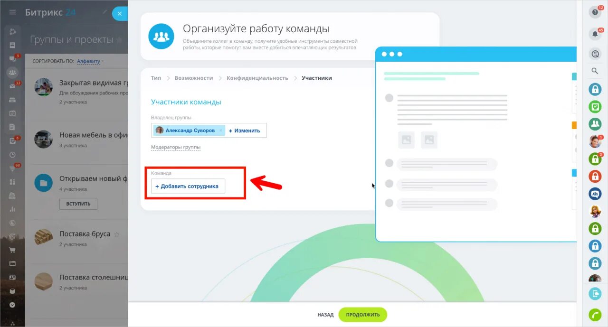
Task: Close the team creation slider panel
Action: click(x=120, y=14)
